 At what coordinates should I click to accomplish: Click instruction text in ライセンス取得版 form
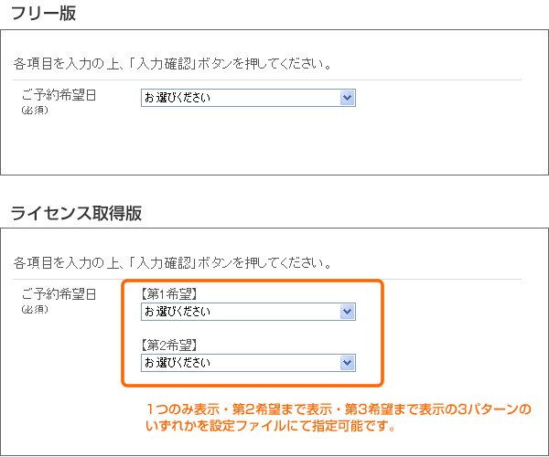coord(172,263)
